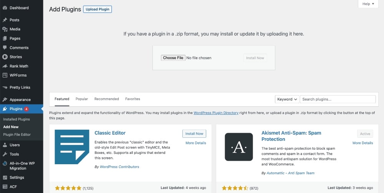Viewport: 384px width, 193px height.
Task: Click the ACF grid icon
Action: click(x=5, y=186)
